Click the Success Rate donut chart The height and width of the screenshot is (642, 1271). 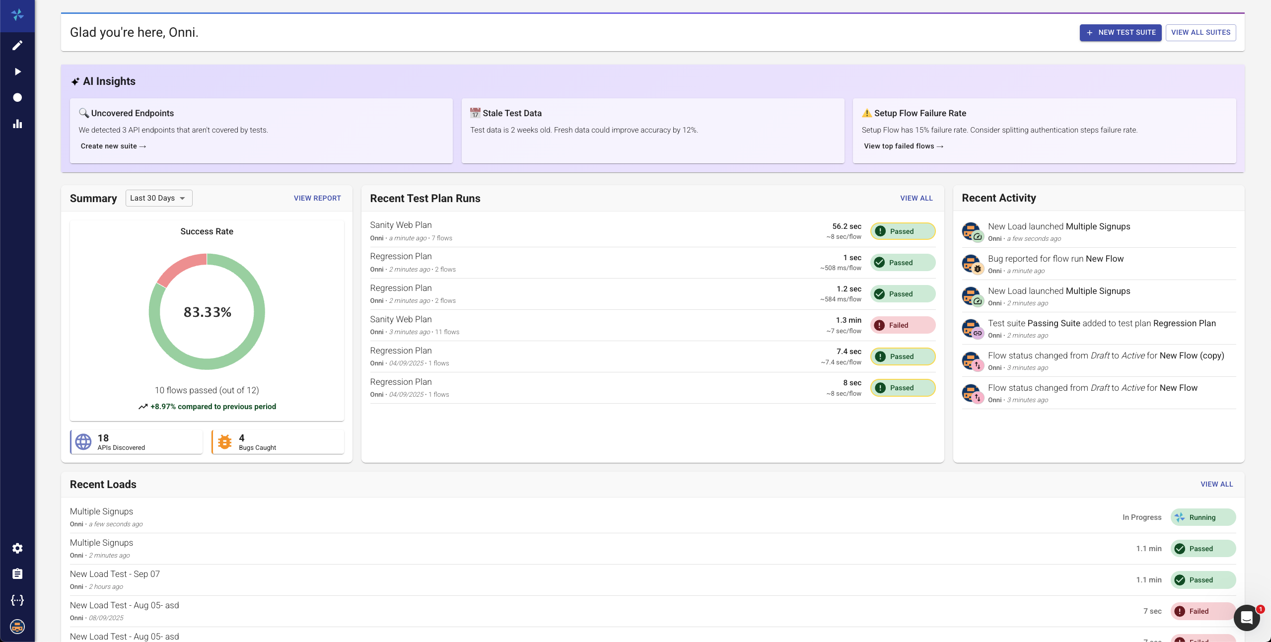pyautogui.click(x=207, y=312)
